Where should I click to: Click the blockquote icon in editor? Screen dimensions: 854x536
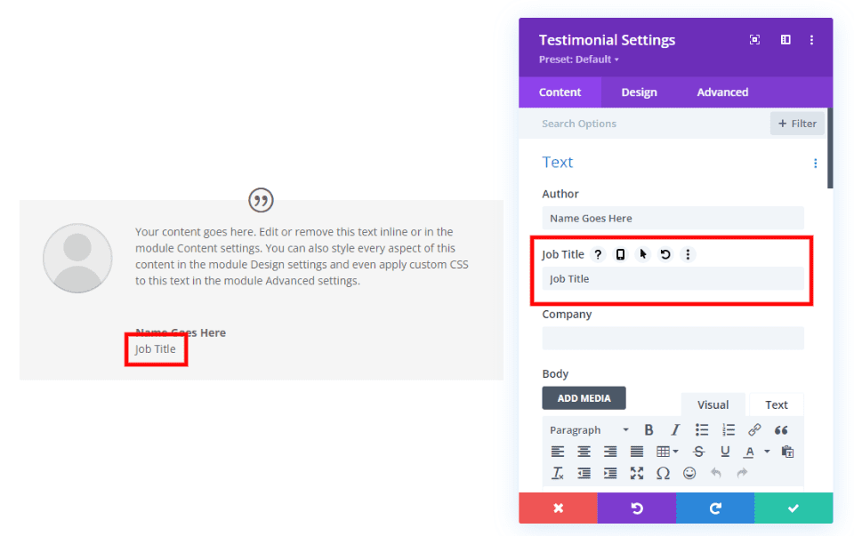pos(781,430)
